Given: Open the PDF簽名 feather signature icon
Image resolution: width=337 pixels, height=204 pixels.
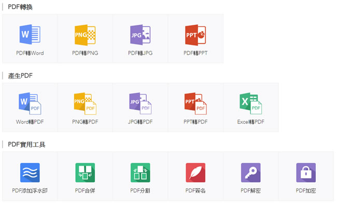Looking at the screenshot, I should 195,172.
